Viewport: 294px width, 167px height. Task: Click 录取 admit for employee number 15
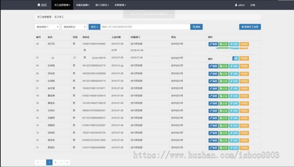click(x=234, y=118)
